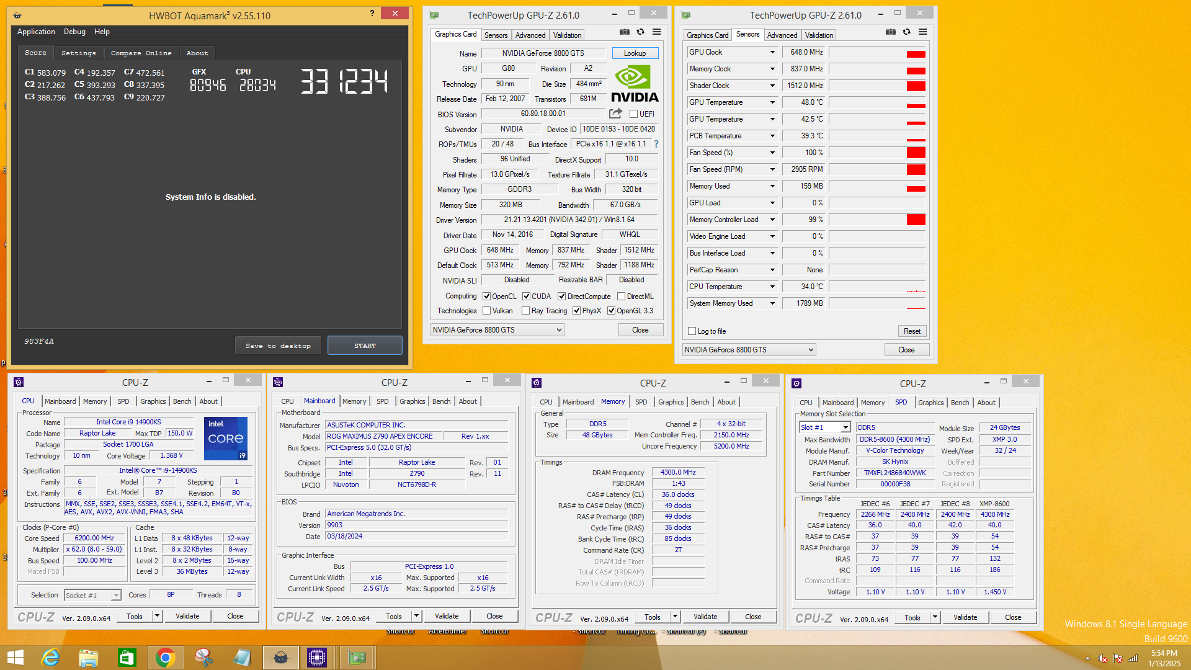Screen dimensions: 1191x670
Task: Click Save to desktop button
Action: pos(278,346)
